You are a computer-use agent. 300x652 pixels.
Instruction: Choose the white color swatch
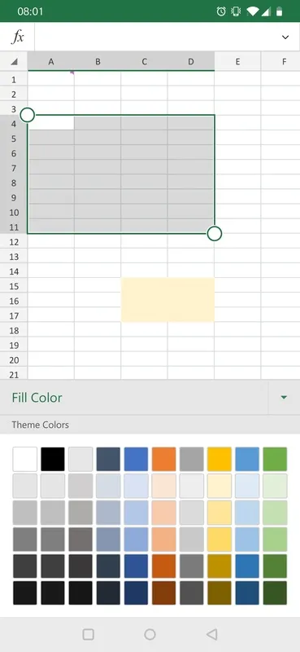point(25,459)
